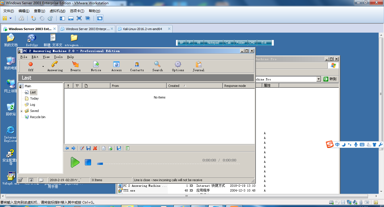This screenshot has width=384, height=207.
Task: Open the Tools menu in PC 2 Answering Machine
Action: pos(58,57)
